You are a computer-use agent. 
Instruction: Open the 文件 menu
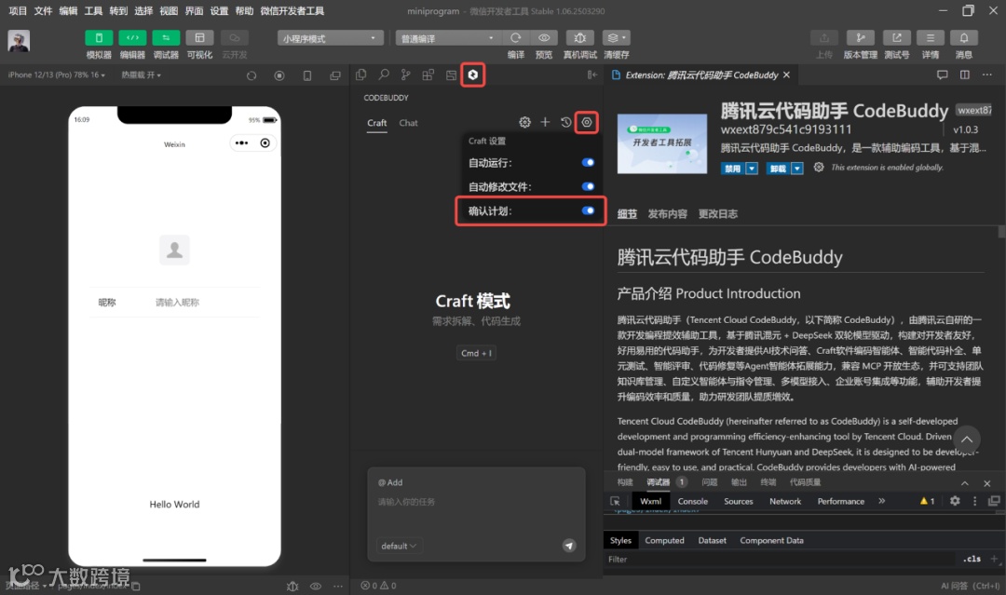(x=43, y=11)
